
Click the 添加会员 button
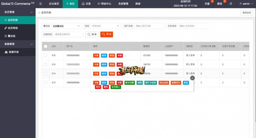(x=246, y=13)
